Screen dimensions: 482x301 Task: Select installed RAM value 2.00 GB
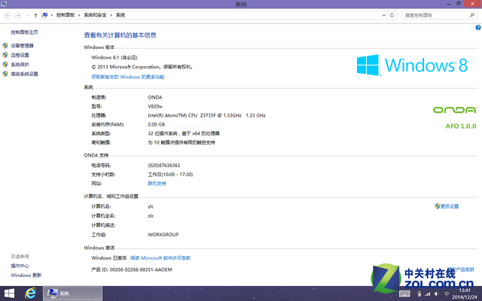[157, 124]
